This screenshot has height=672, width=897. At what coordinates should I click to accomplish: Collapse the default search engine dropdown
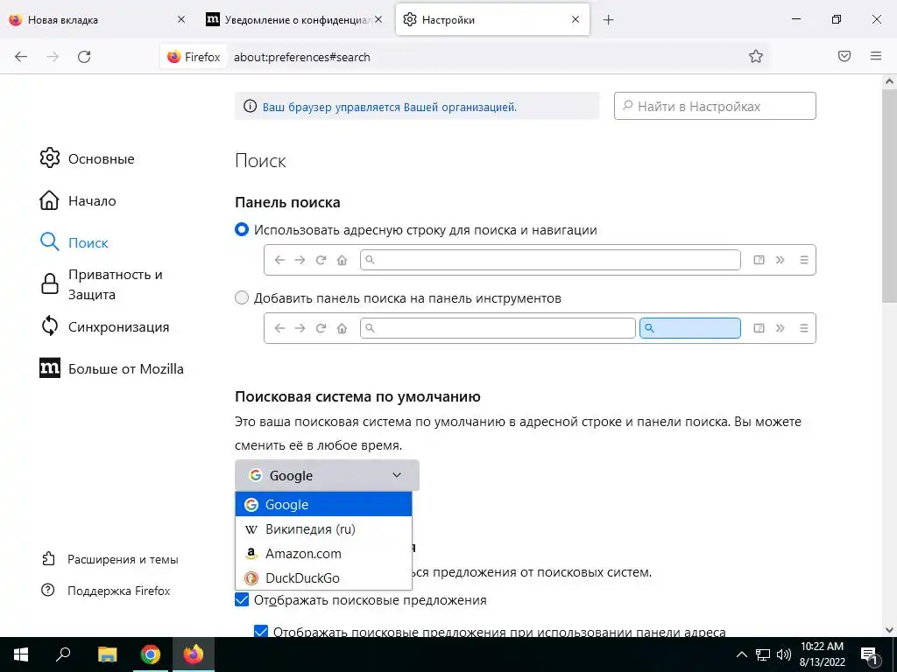(327, 475)
